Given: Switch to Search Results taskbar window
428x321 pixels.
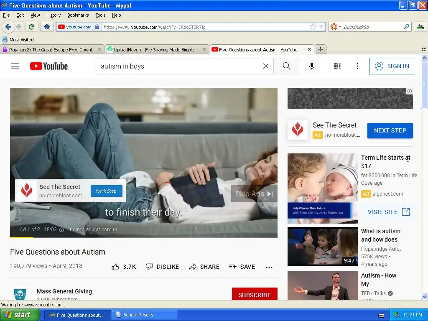Looking at the screenshot, I should 145,315.
